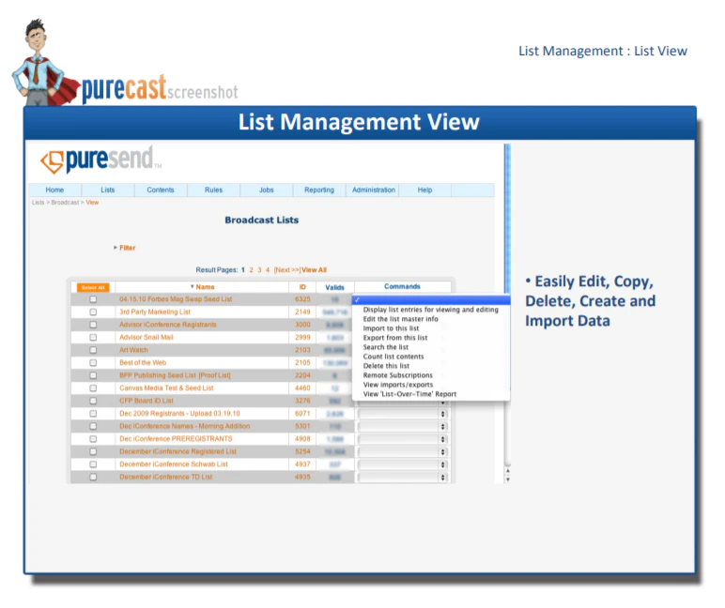
Task: Click the Select All button
Action: coord(93,287)
